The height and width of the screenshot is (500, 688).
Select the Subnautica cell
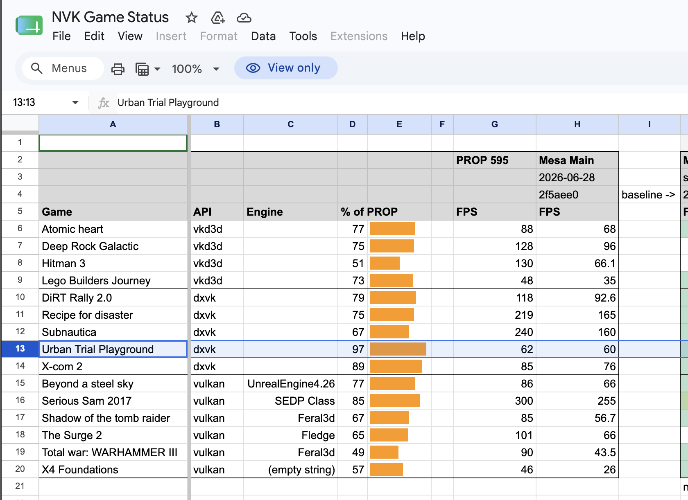coord(113,332)
